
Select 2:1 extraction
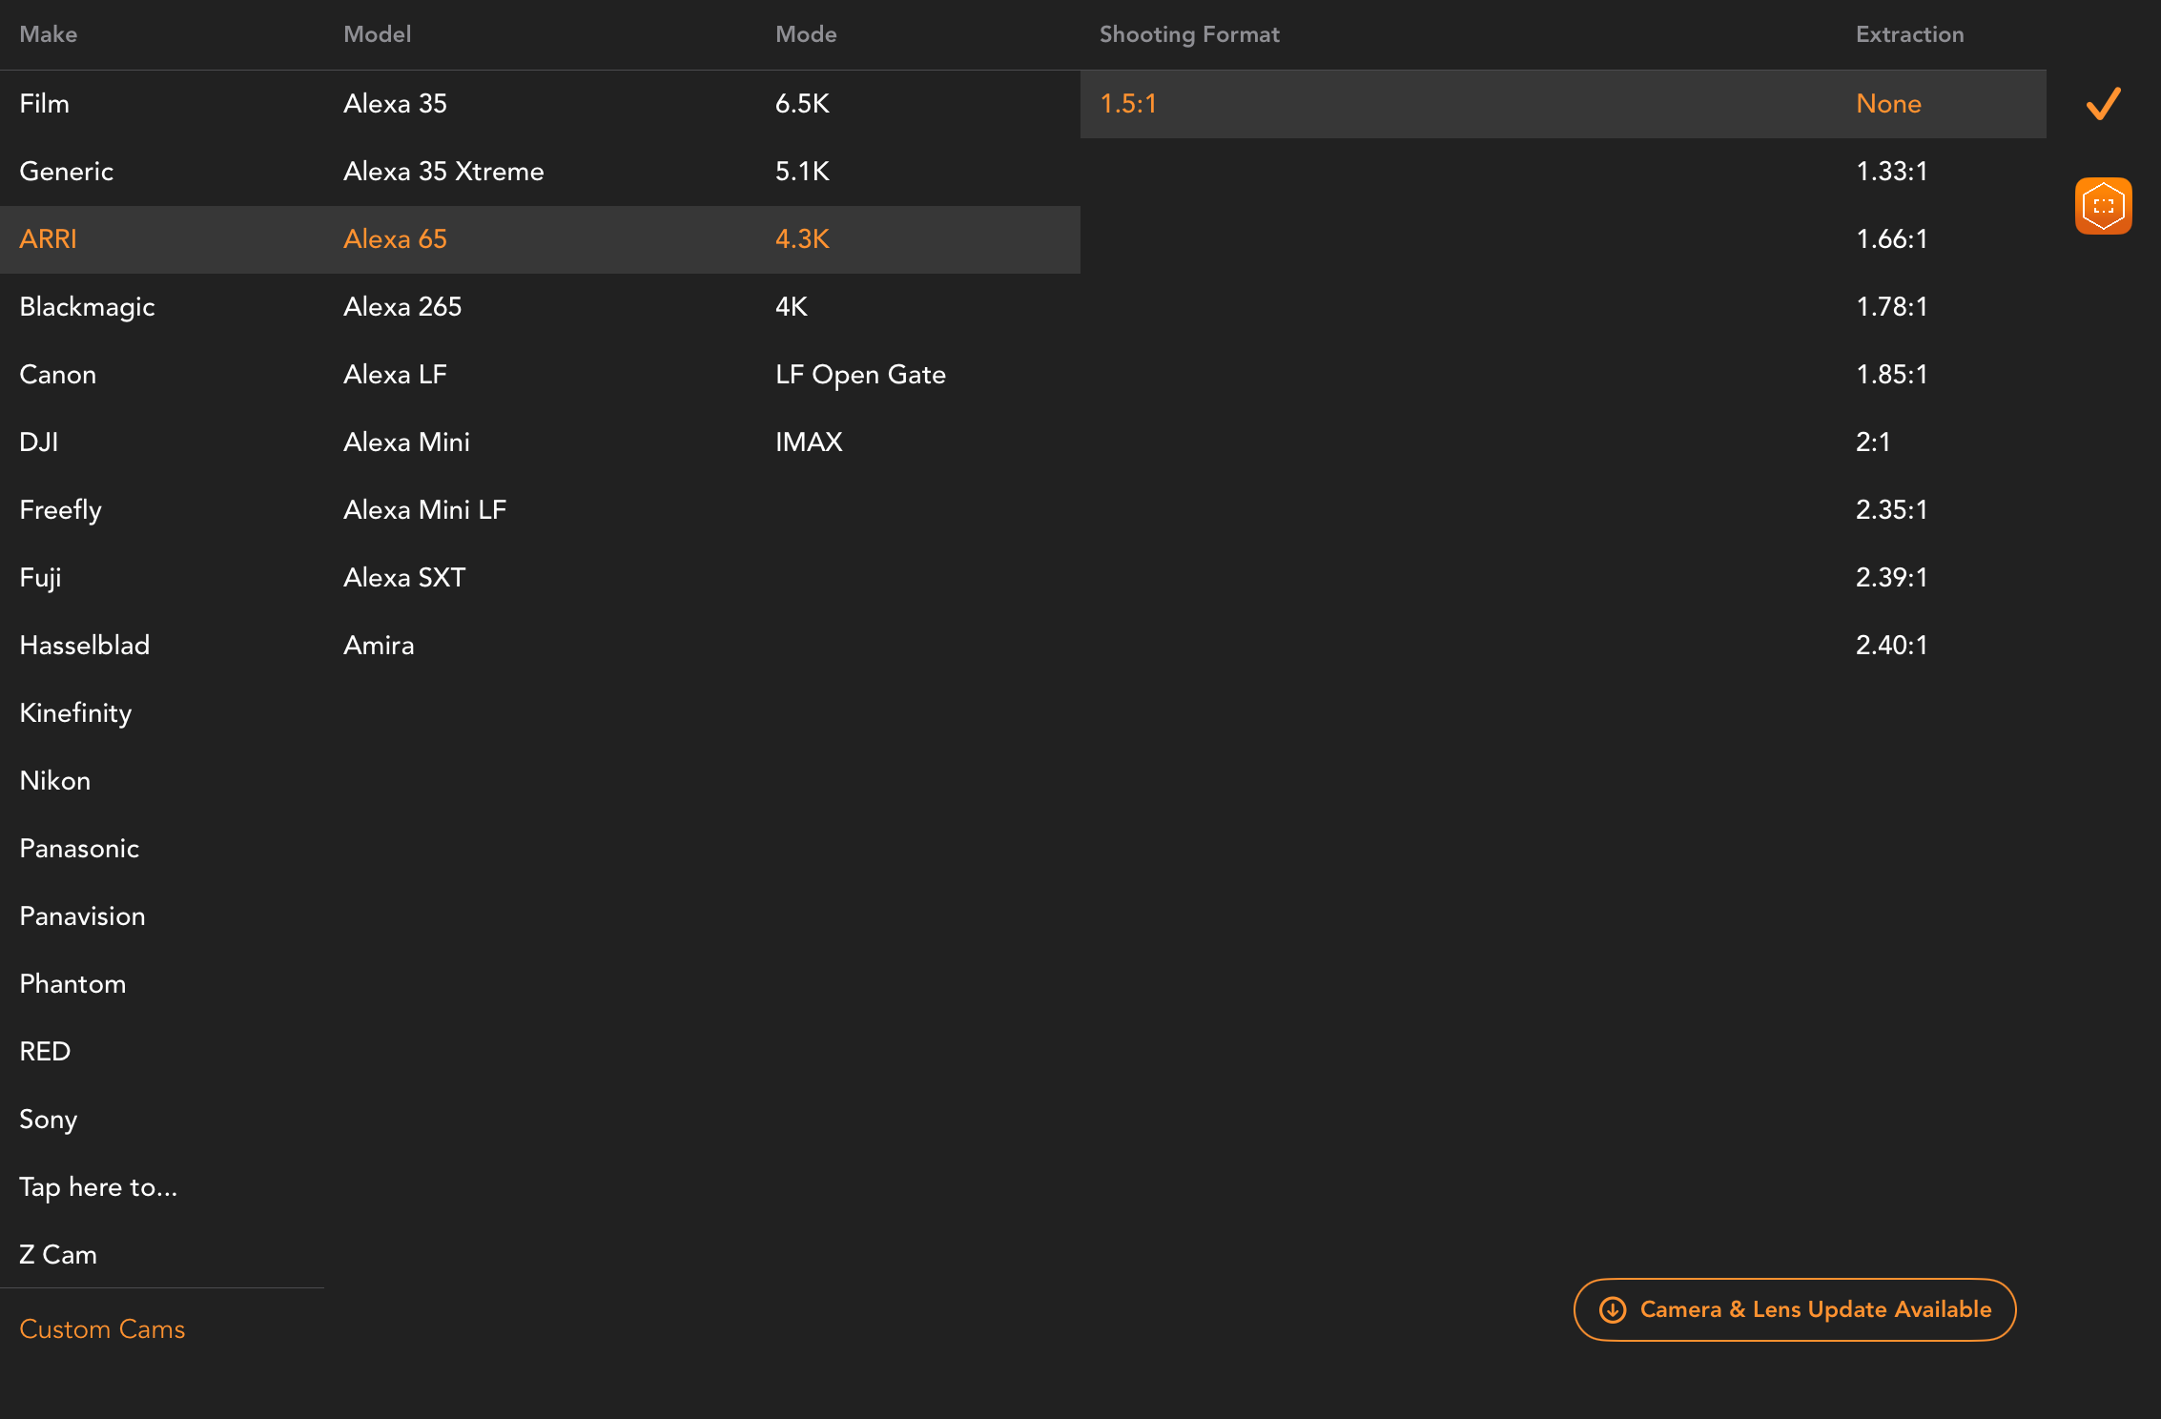[x=1942, y=442]
